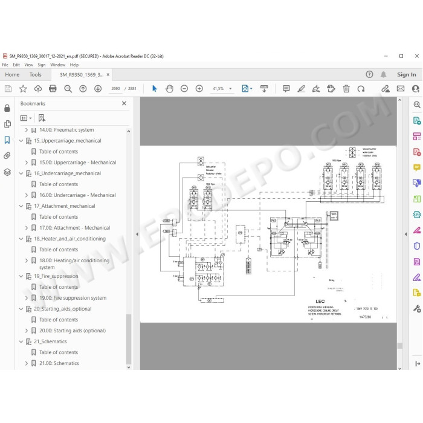Open the zoom level dropdown arrow
The image size is (423, 423).
click(230, 88)
